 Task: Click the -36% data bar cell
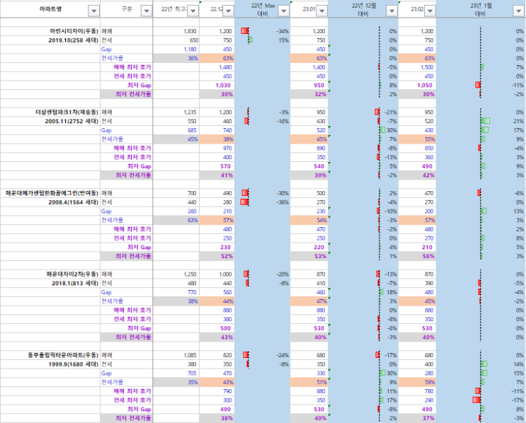coord(263,202)
